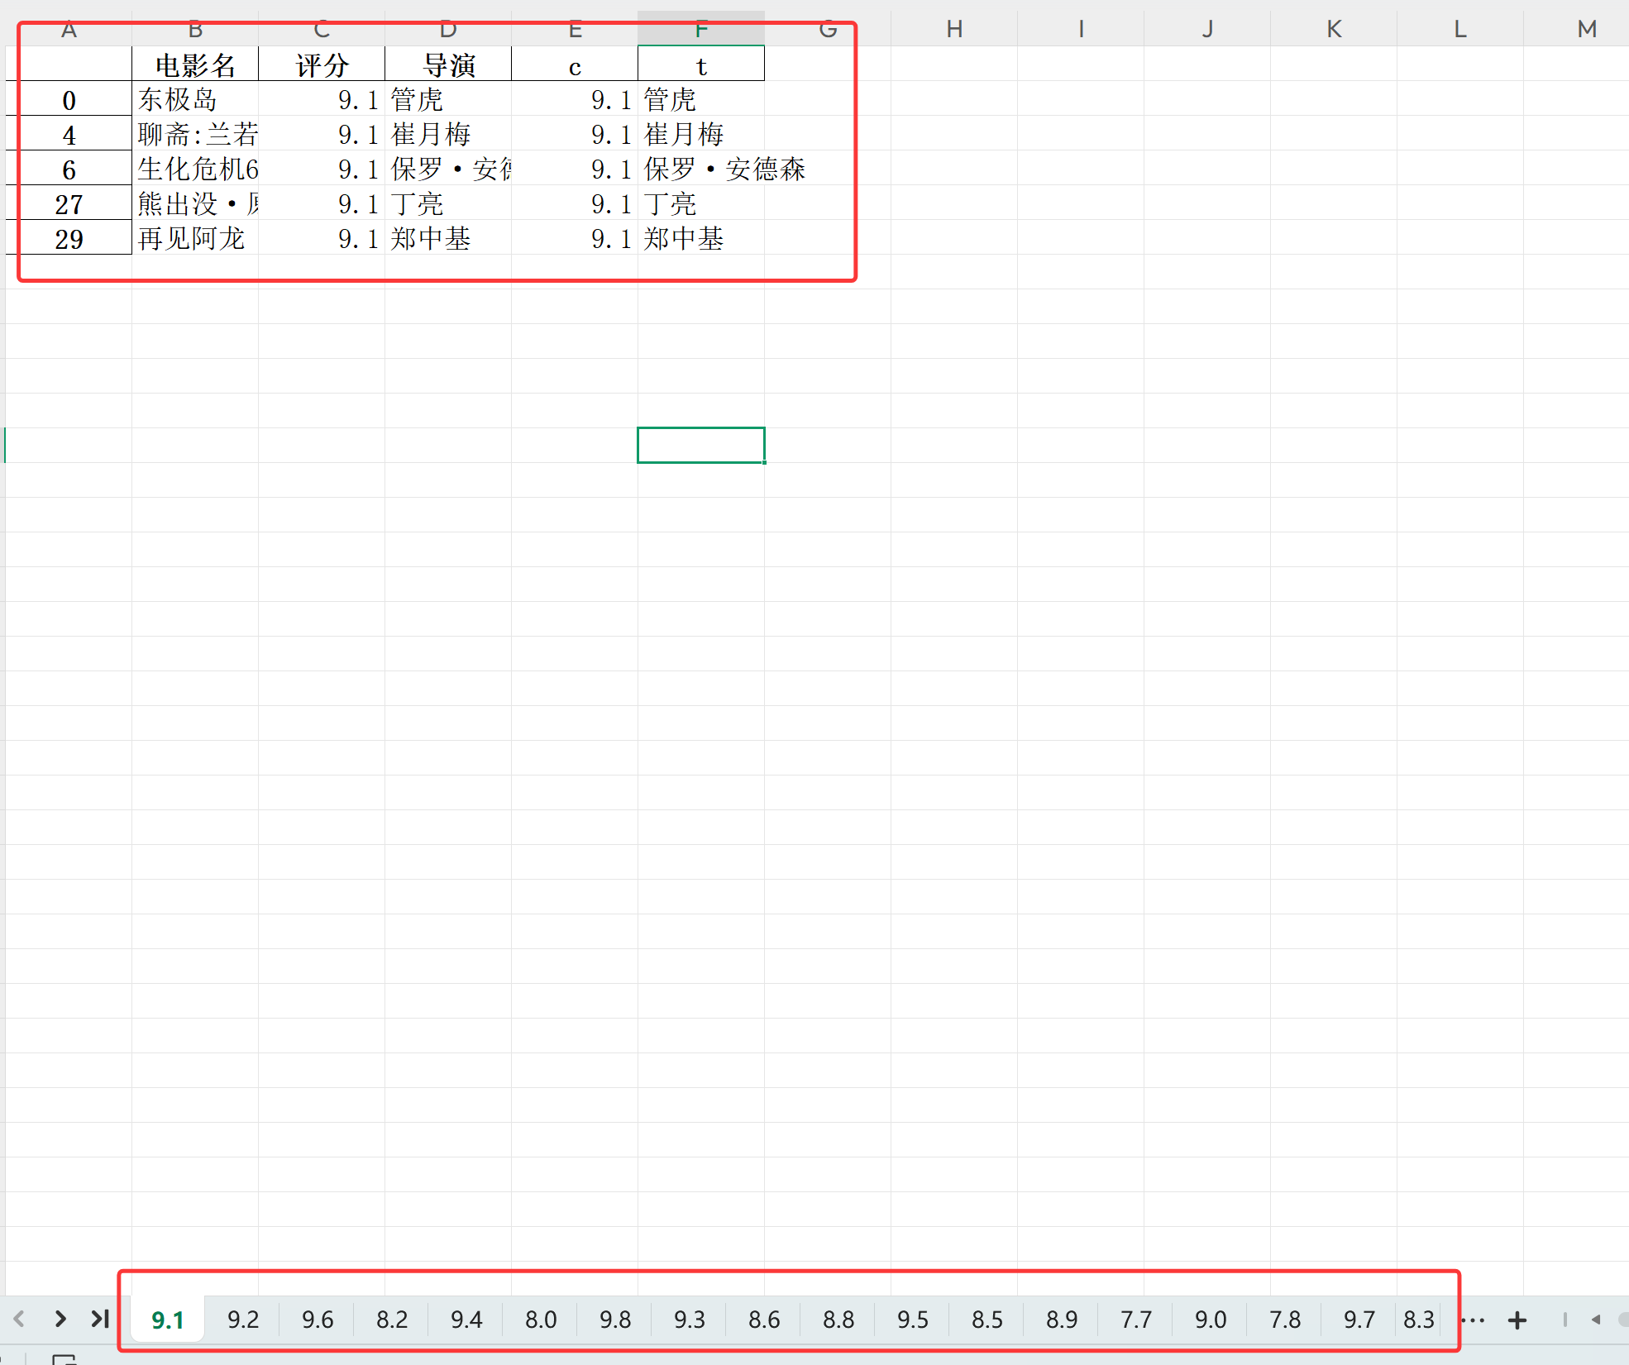This screenshot has height=1365, width=1629.
Task: Click the next sheet arrow
Action: [60, 1319]
